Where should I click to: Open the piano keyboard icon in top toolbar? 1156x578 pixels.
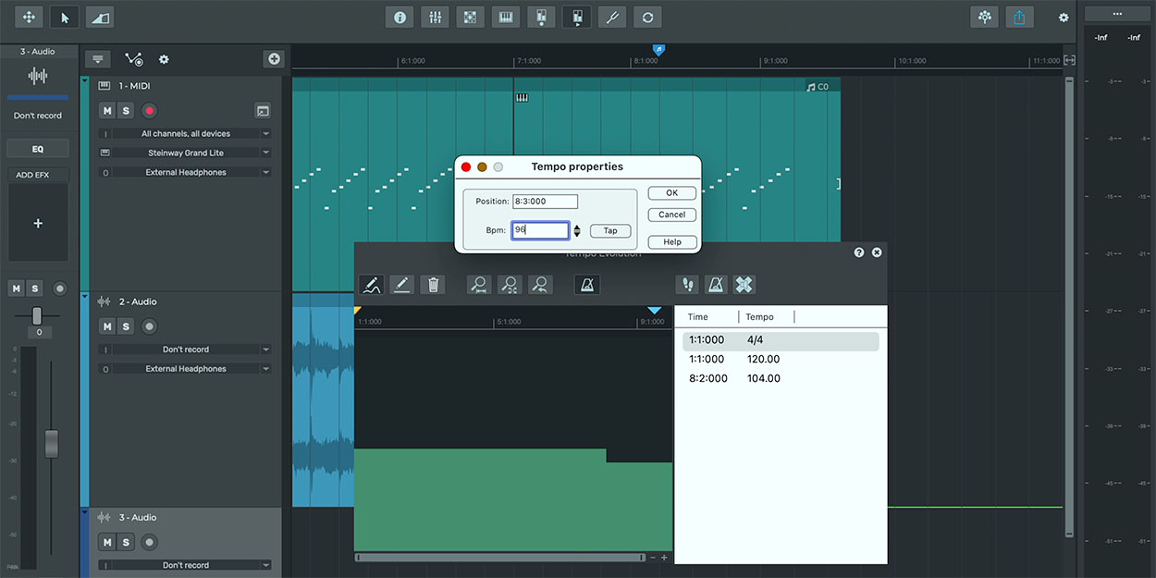pyautogui.click(x=505, y=18)
